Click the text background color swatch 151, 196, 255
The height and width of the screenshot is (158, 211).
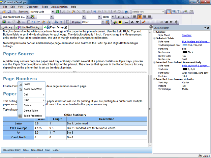point(185,45)
